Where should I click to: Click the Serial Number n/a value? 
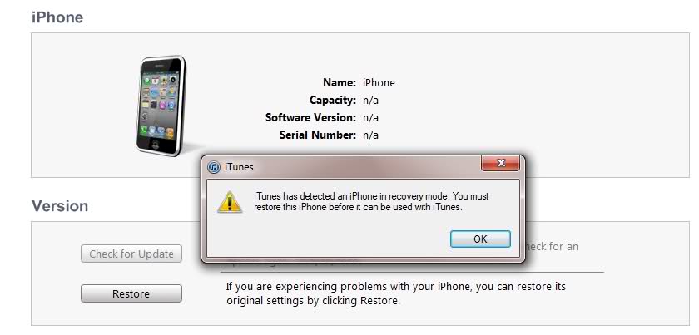coord(370,135)
